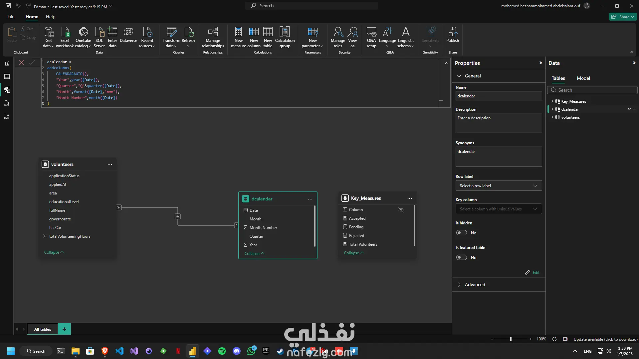Collapse the volunteers table card
This screenshot has width=639, height=359.
pos(54,252)
